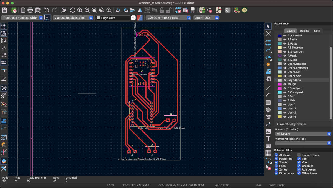Image resolution: width=333 pixels, height=188 pixels.
Task: Save the board with the floppy icon
Action: tap(4, 10)
